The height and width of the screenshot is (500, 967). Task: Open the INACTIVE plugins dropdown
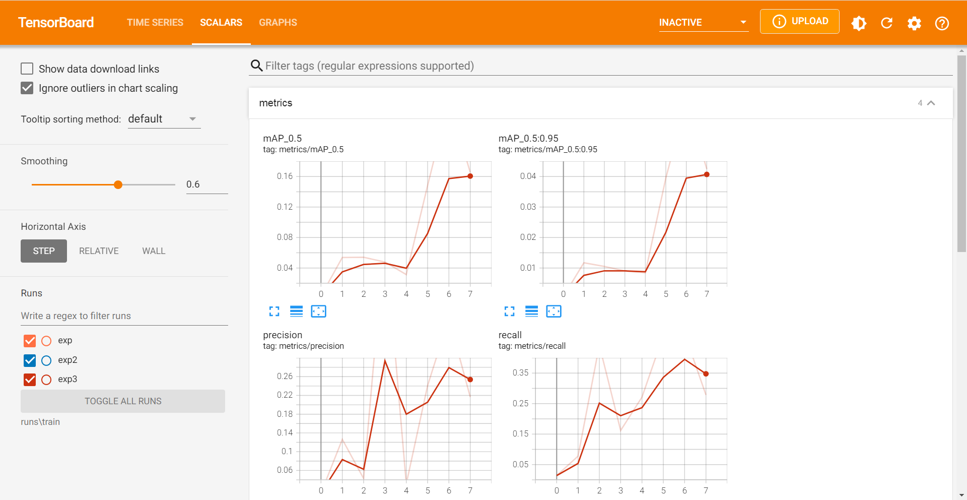704,23
